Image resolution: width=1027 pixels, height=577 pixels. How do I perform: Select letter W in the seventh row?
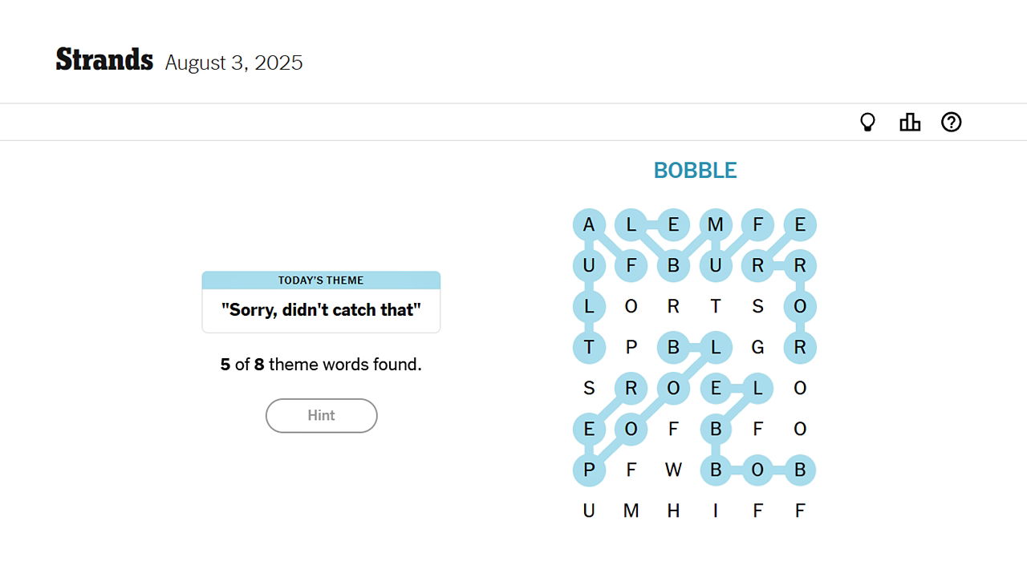click(674, 470)
